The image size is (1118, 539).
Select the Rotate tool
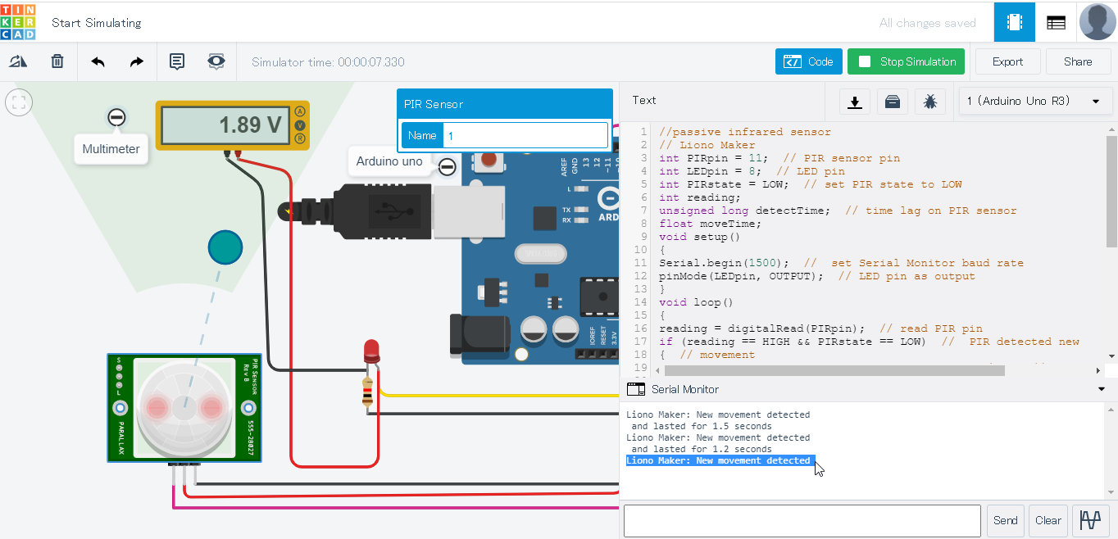(x=17, y=61)
